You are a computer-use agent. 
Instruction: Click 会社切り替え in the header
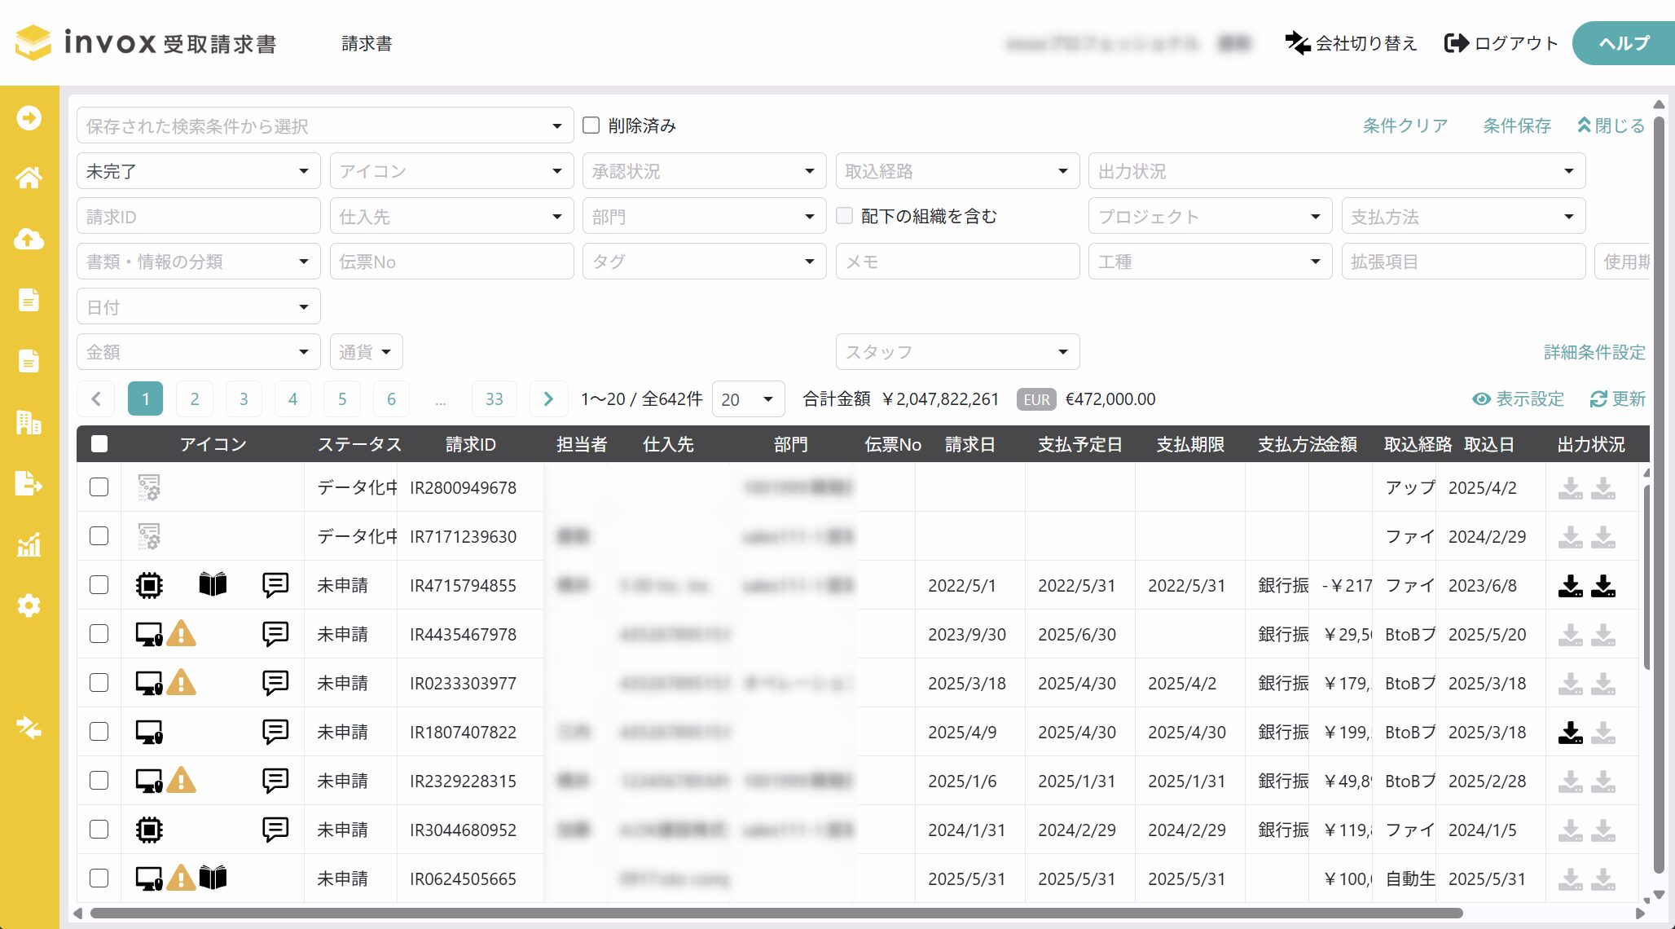[1351, 43]
